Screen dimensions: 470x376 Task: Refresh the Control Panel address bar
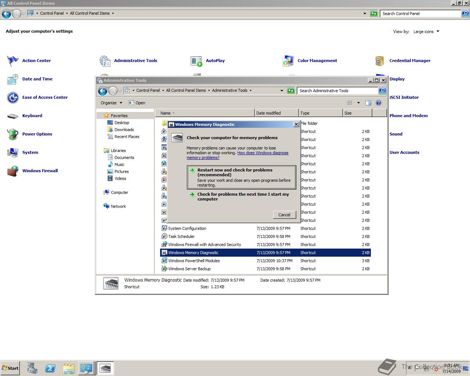click(374, 14)
